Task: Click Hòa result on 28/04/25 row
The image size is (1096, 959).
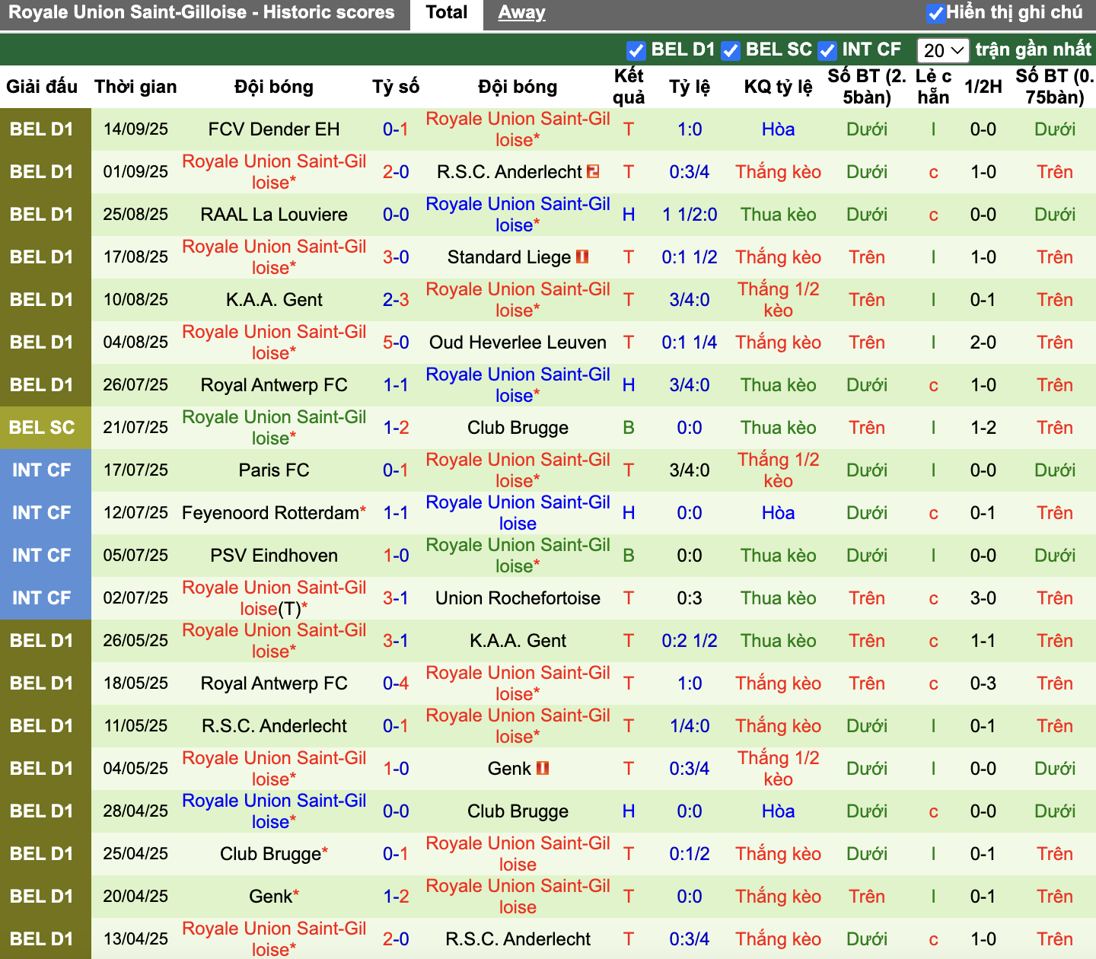Action: pos(778,811)
